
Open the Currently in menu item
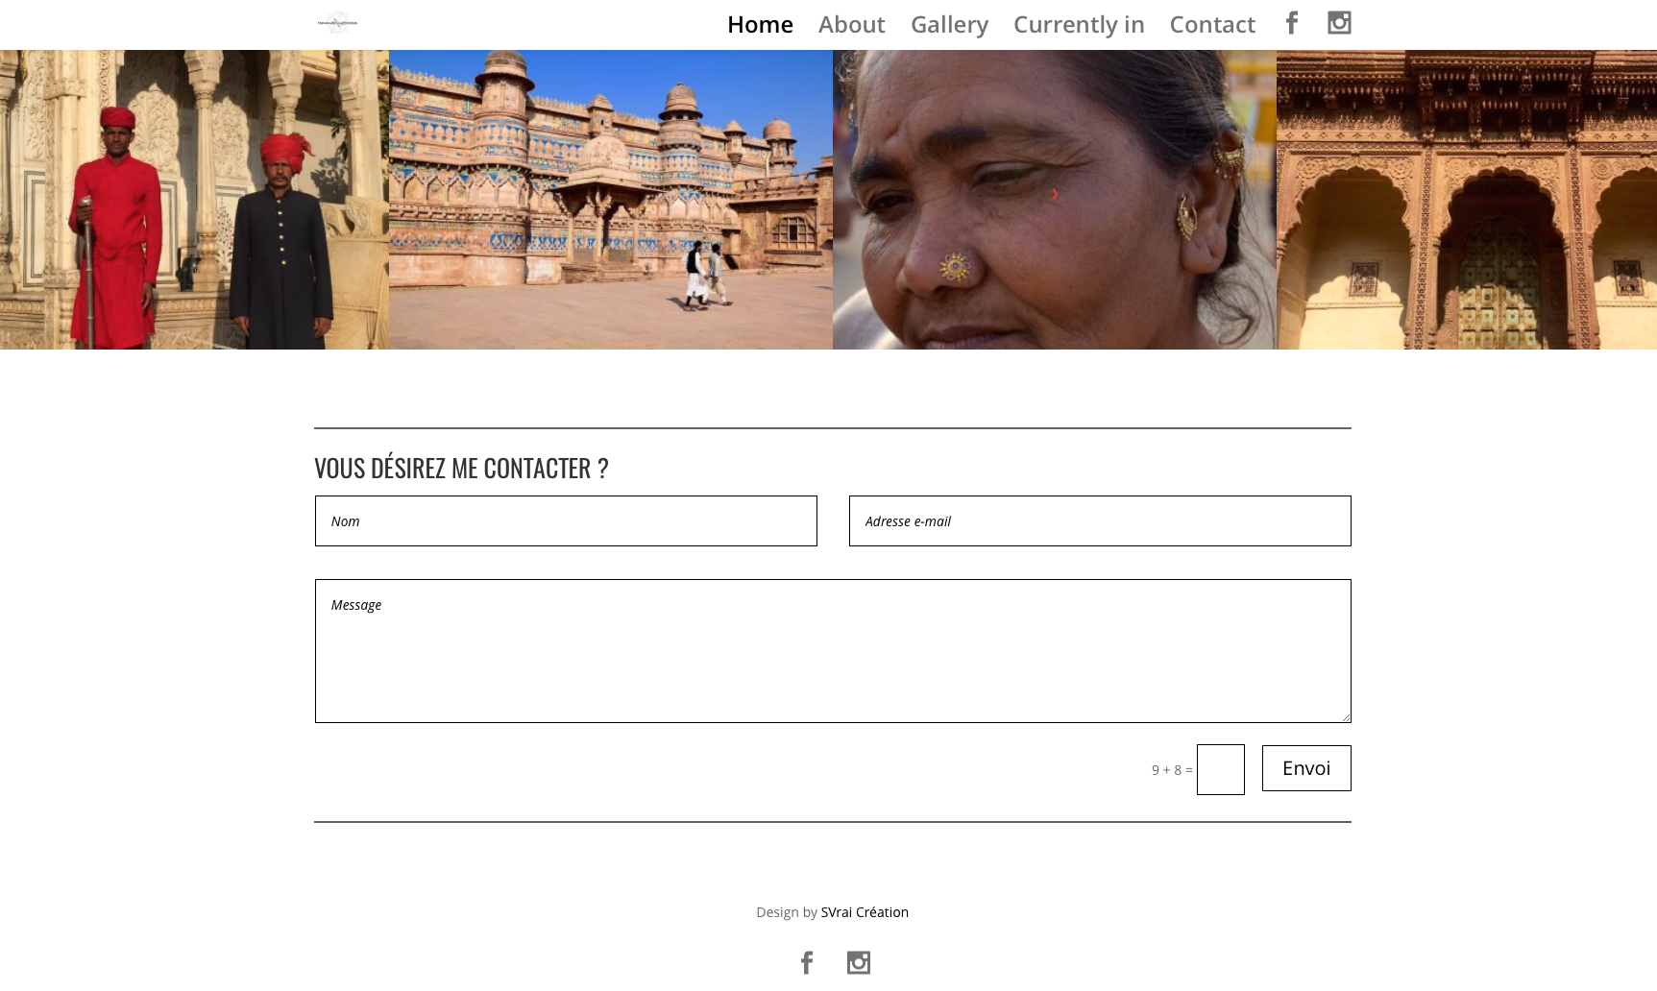coord(1078,24)
